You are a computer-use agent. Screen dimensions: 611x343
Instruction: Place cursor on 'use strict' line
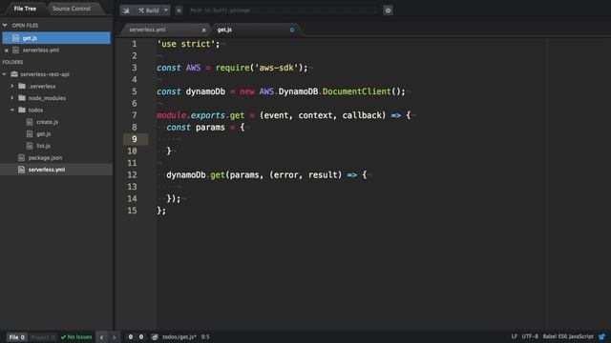pos(188,44)
